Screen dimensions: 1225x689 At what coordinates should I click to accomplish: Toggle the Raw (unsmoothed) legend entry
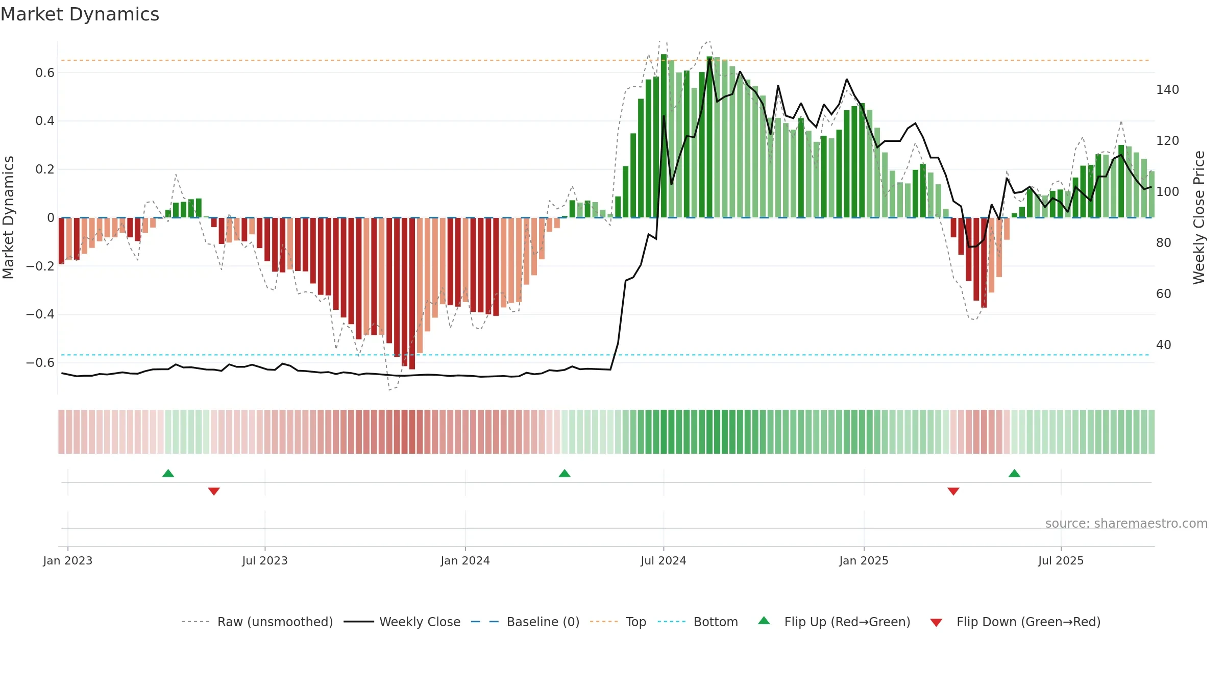[x=257, y=622]
